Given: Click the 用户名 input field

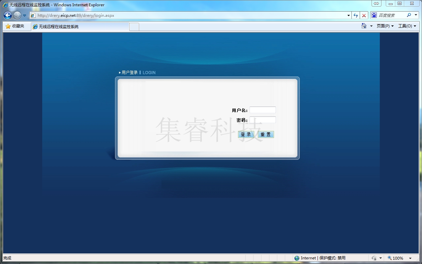Looking at the screenshot, I should 262,110.
